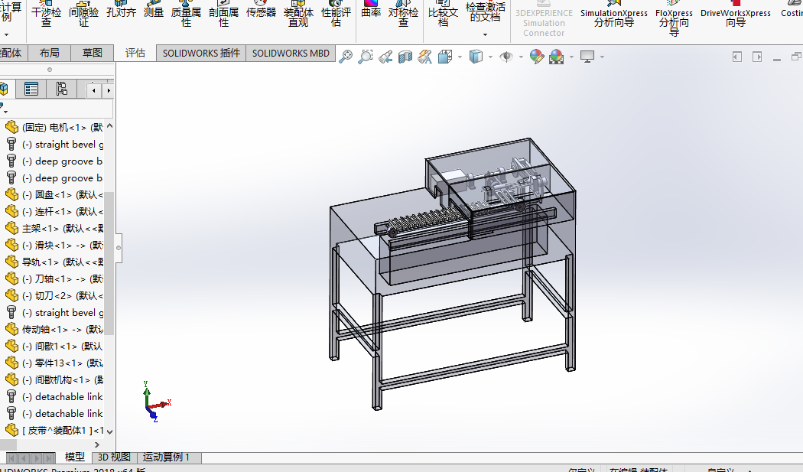Switch to the 3D 视图 tab
Screen dimensions: 803x472
(113, 457)
